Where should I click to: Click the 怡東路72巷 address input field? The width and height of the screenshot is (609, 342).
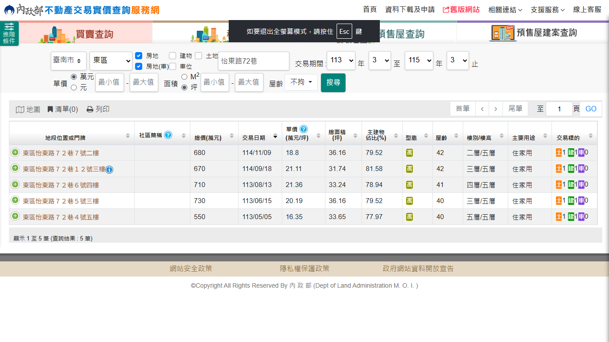[253, 61]
